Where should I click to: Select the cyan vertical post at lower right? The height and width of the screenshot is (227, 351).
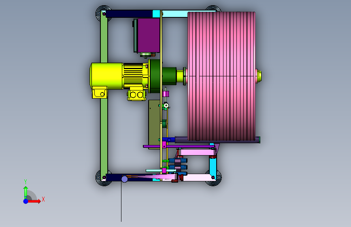click(x=213, y=166)
